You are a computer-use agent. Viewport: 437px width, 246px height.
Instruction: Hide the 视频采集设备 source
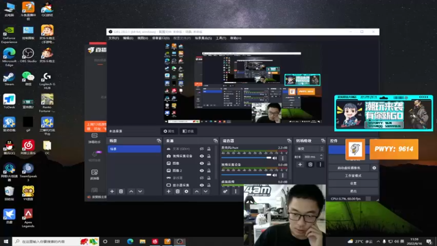click(202, 156)
